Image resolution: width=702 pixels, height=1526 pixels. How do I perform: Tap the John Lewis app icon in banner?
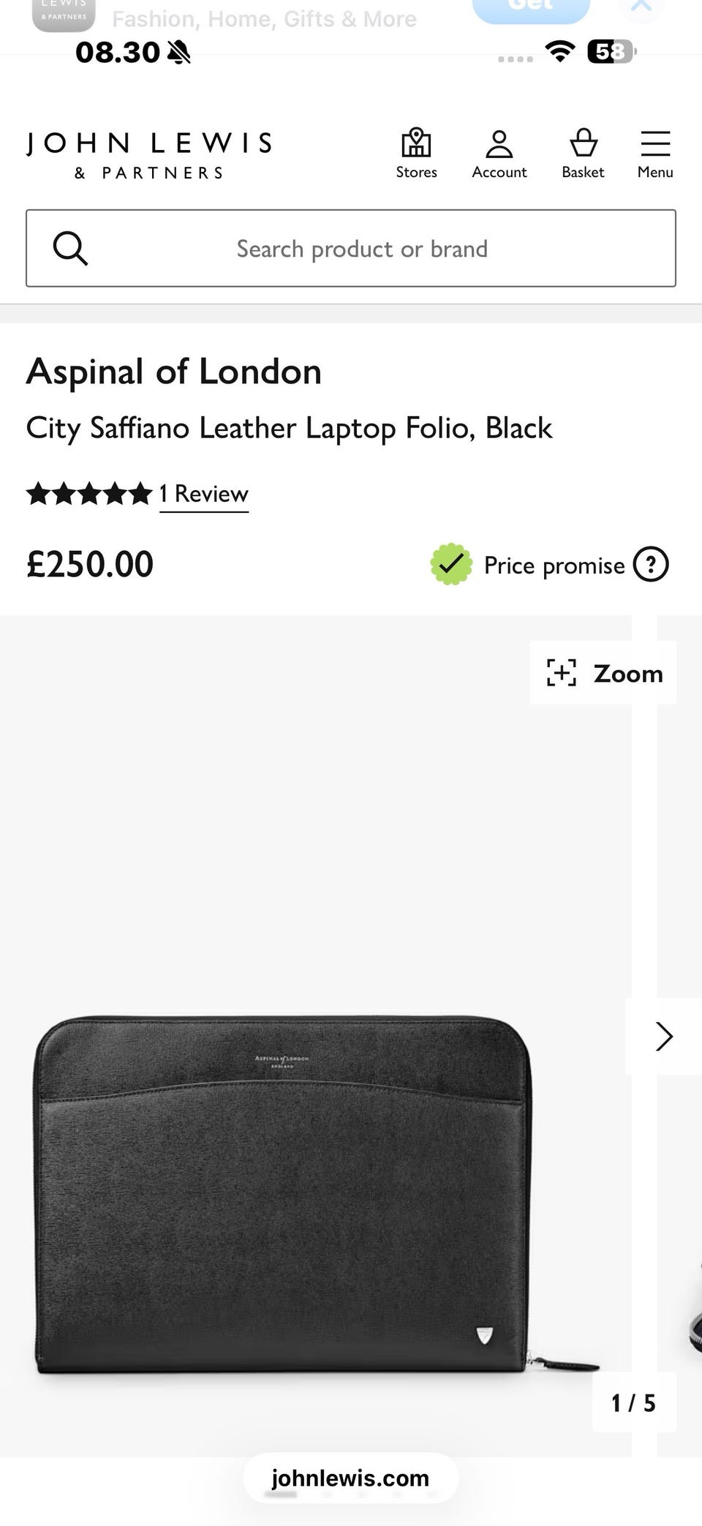pyautogui.click(x=64, y=13)
